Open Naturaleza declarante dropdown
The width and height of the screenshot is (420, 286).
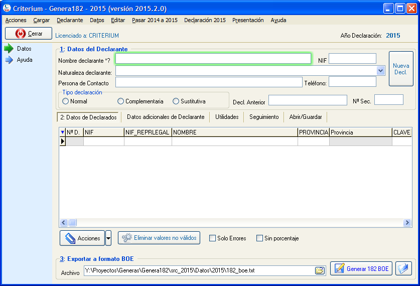pos(380,71)
